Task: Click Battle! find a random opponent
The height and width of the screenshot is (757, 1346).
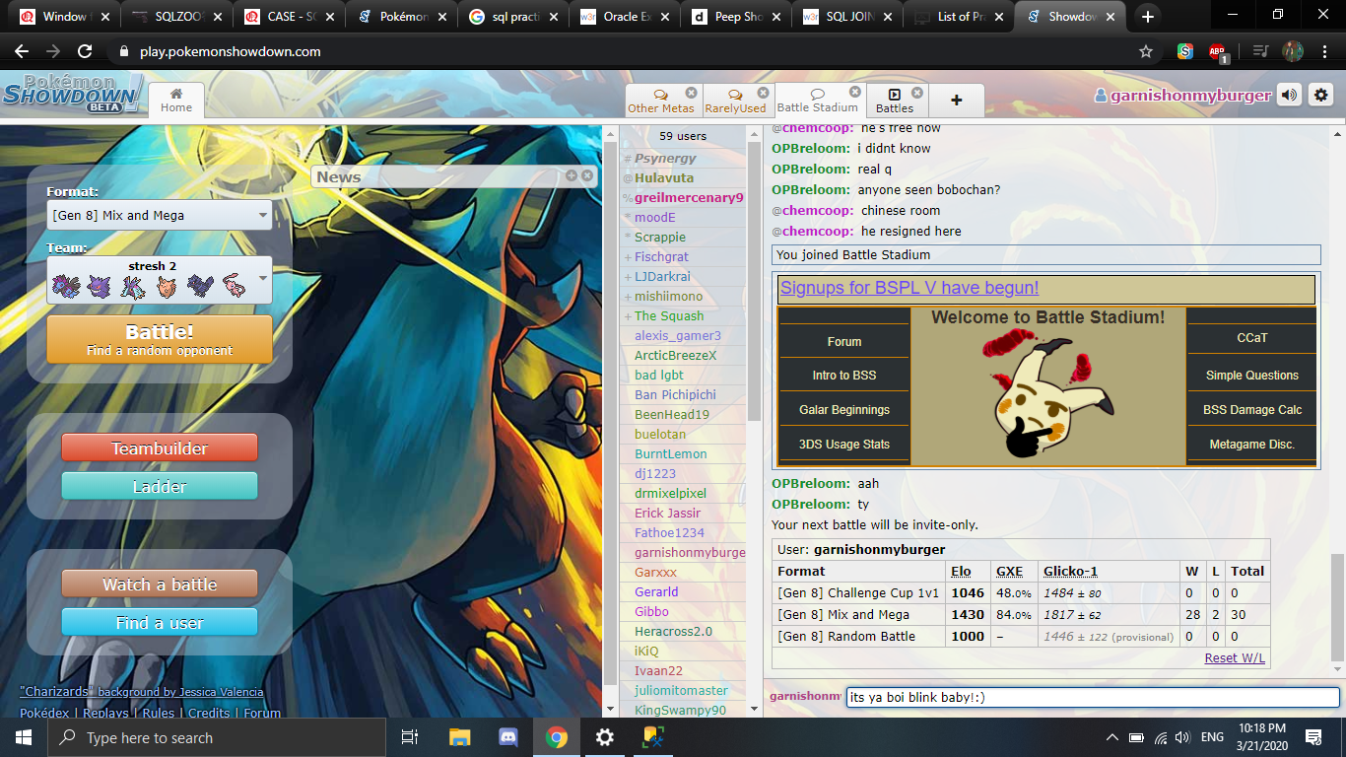Action: click(160, 339)
